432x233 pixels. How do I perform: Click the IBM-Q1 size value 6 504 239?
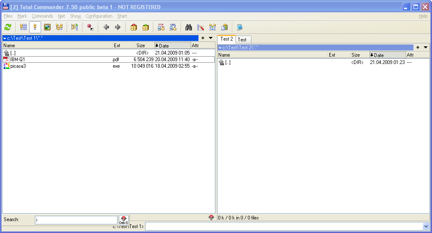pyautogui.click(x=143, y=59)
